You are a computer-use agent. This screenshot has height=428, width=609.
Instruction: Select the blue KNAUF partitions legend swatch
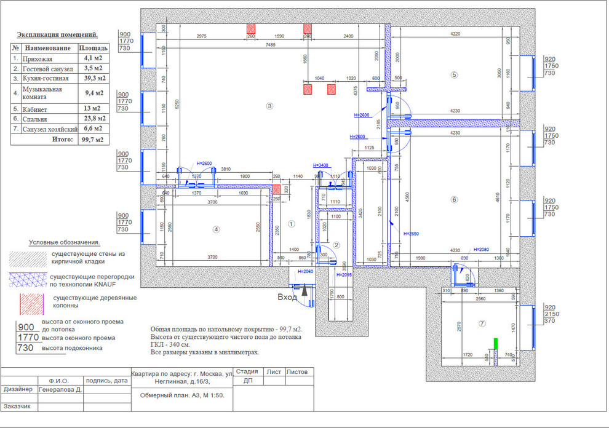click(28, 280)
